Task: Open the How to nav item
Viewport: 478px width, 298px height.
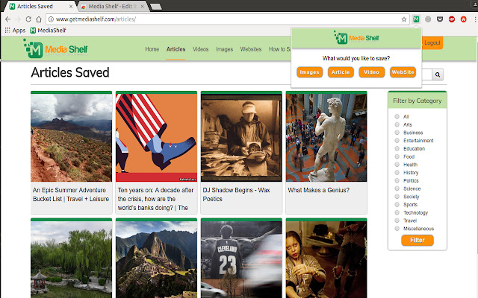Action: pos(279,49)
